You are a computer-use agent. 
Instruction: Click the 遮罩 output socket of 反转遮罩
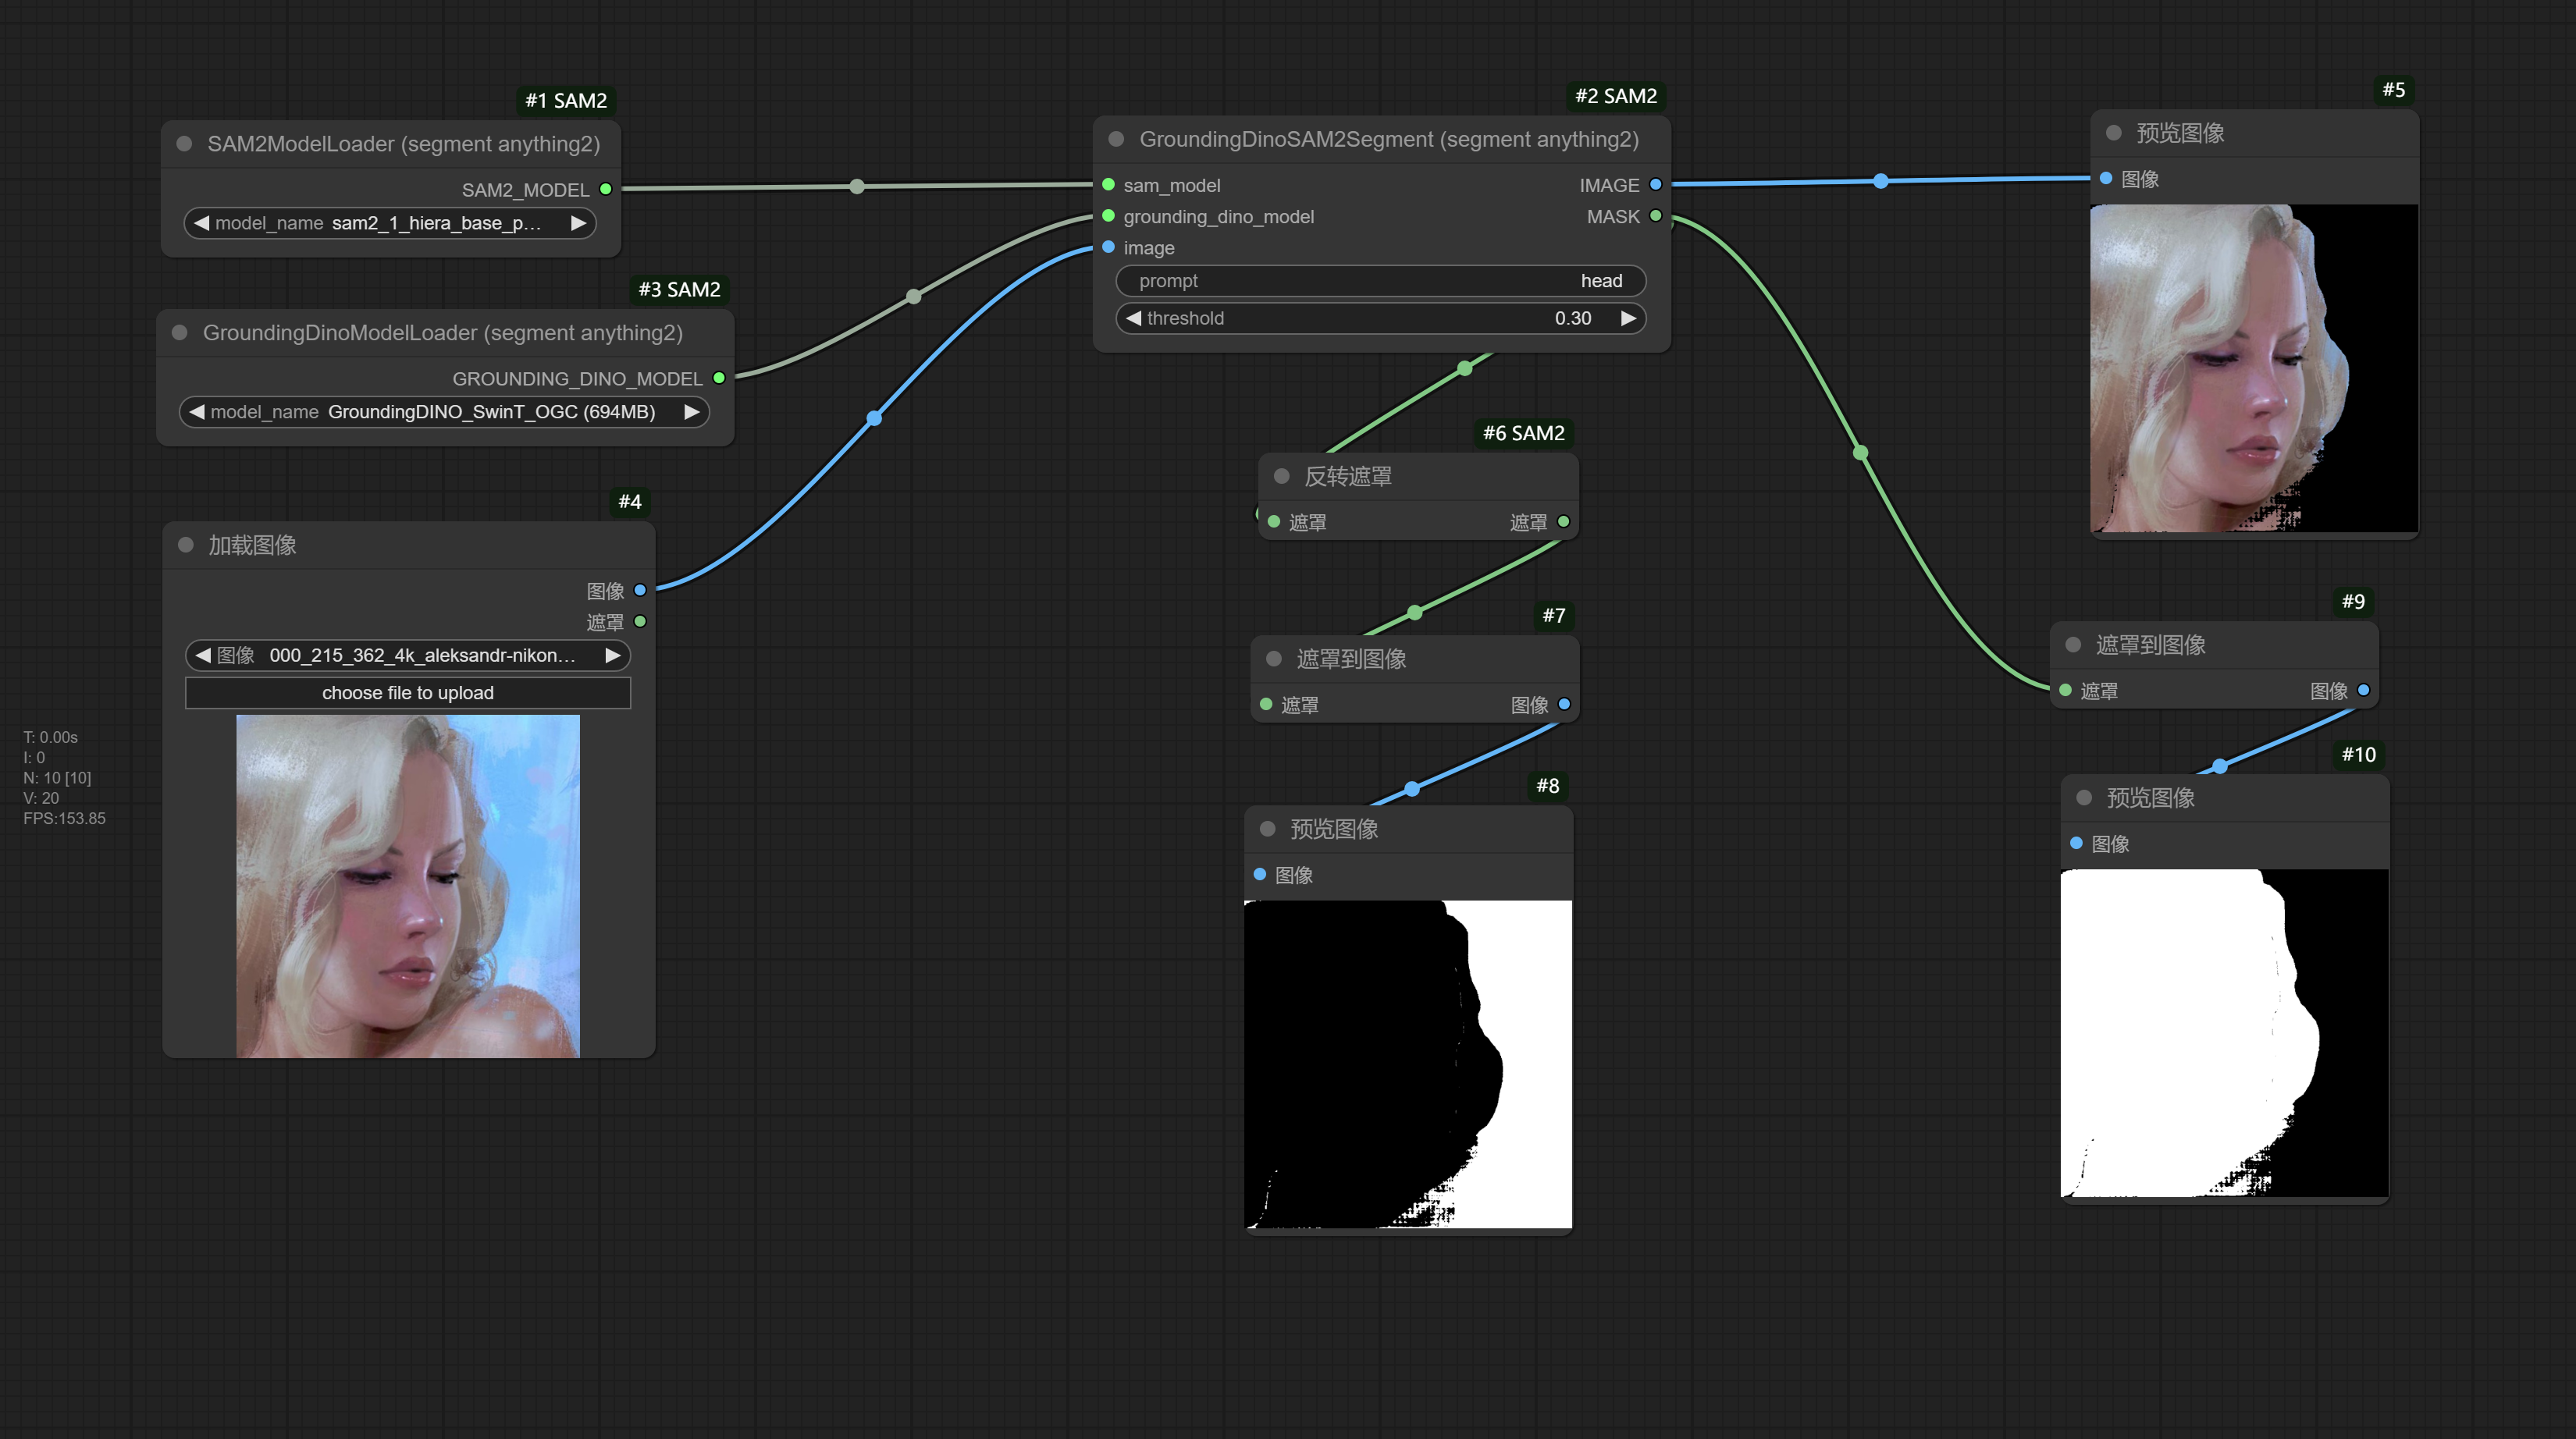tap(1563, 522)
